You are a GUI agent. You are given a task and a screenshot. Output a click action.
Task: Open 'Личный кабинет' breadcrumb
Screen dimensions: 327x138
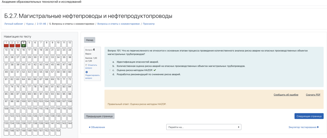(14, 24)
